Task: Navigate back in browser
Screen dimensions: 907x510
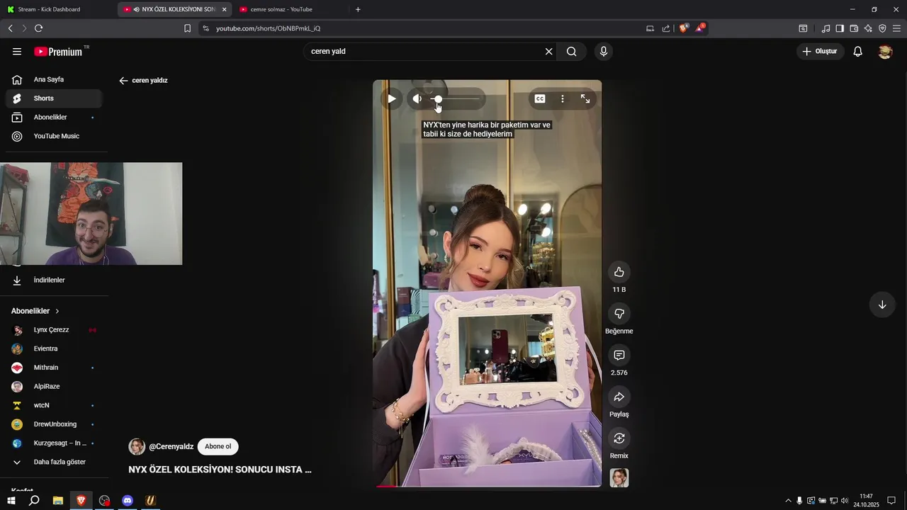Action: coord(10,28)
